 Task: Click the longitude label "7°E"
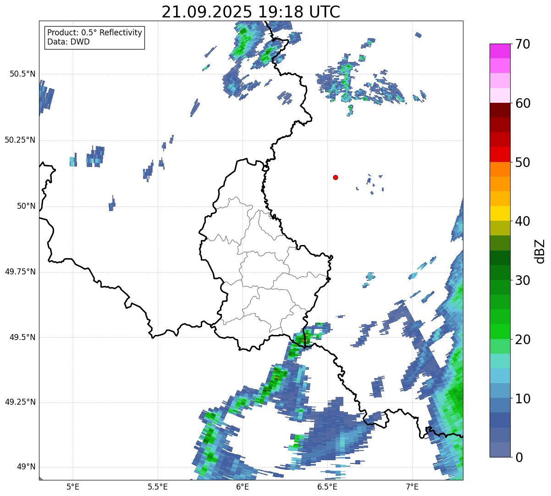(x=412, y=486)
